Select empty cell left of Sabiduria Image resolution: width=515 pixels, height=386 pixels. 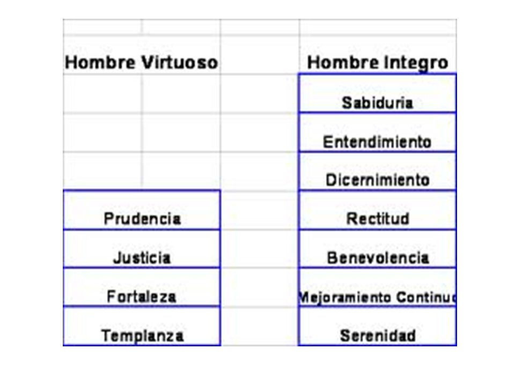click(x=260, y=93)
